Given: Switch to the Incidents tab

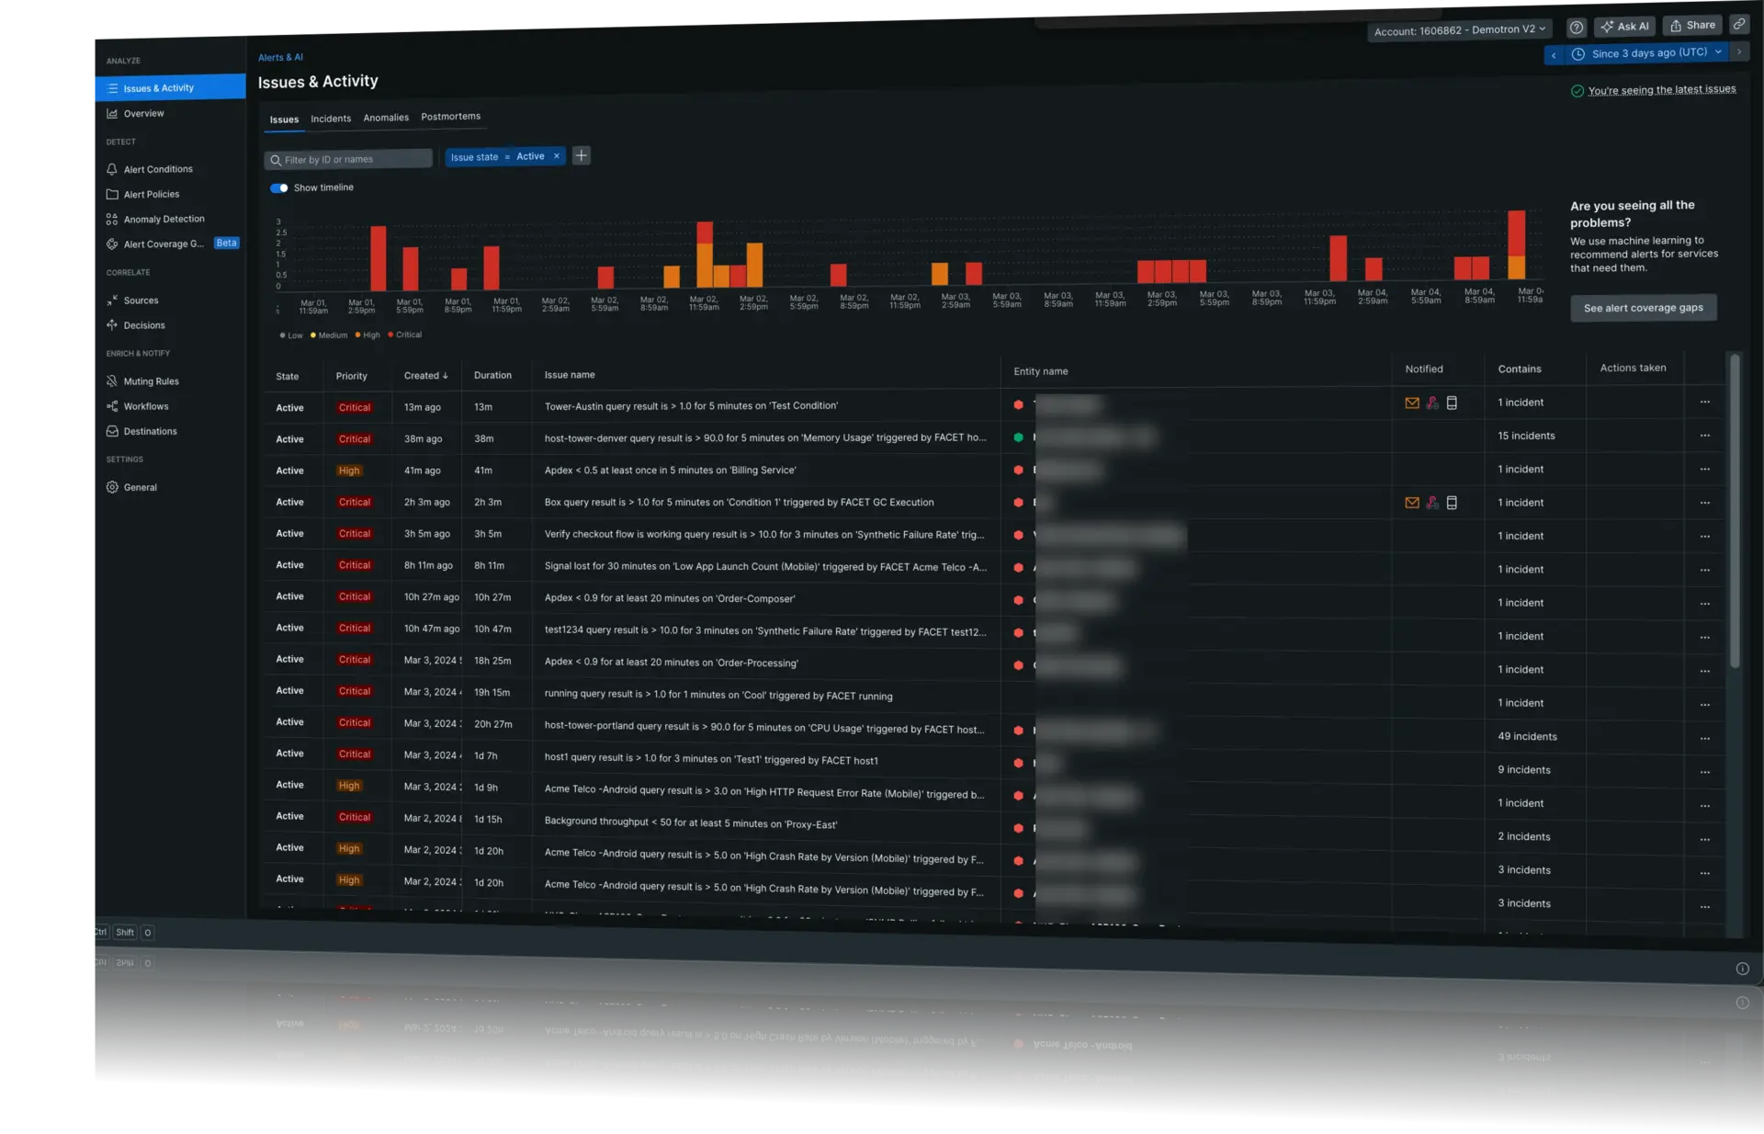Looking at the screenshot, I should click(x=331, y=119).
